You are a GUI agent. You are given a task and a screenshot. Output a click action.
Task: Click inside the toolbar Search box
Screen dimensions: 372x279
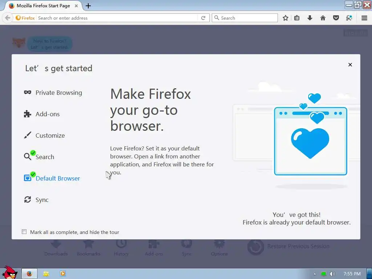245,18
